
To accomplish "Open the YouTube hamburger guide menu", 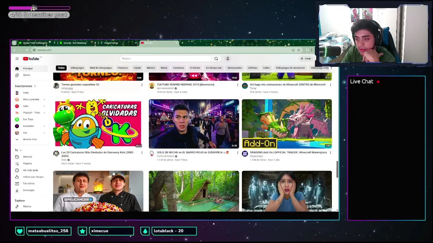I will pyautogui.click(x=17, y=59).
